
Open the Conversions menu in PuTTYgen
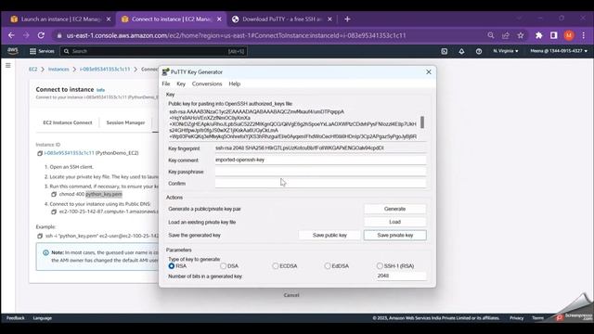click(207, 83)
